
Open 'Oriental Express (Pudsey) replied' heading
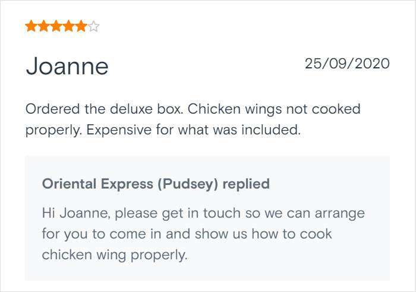click(x=156, y=184)
